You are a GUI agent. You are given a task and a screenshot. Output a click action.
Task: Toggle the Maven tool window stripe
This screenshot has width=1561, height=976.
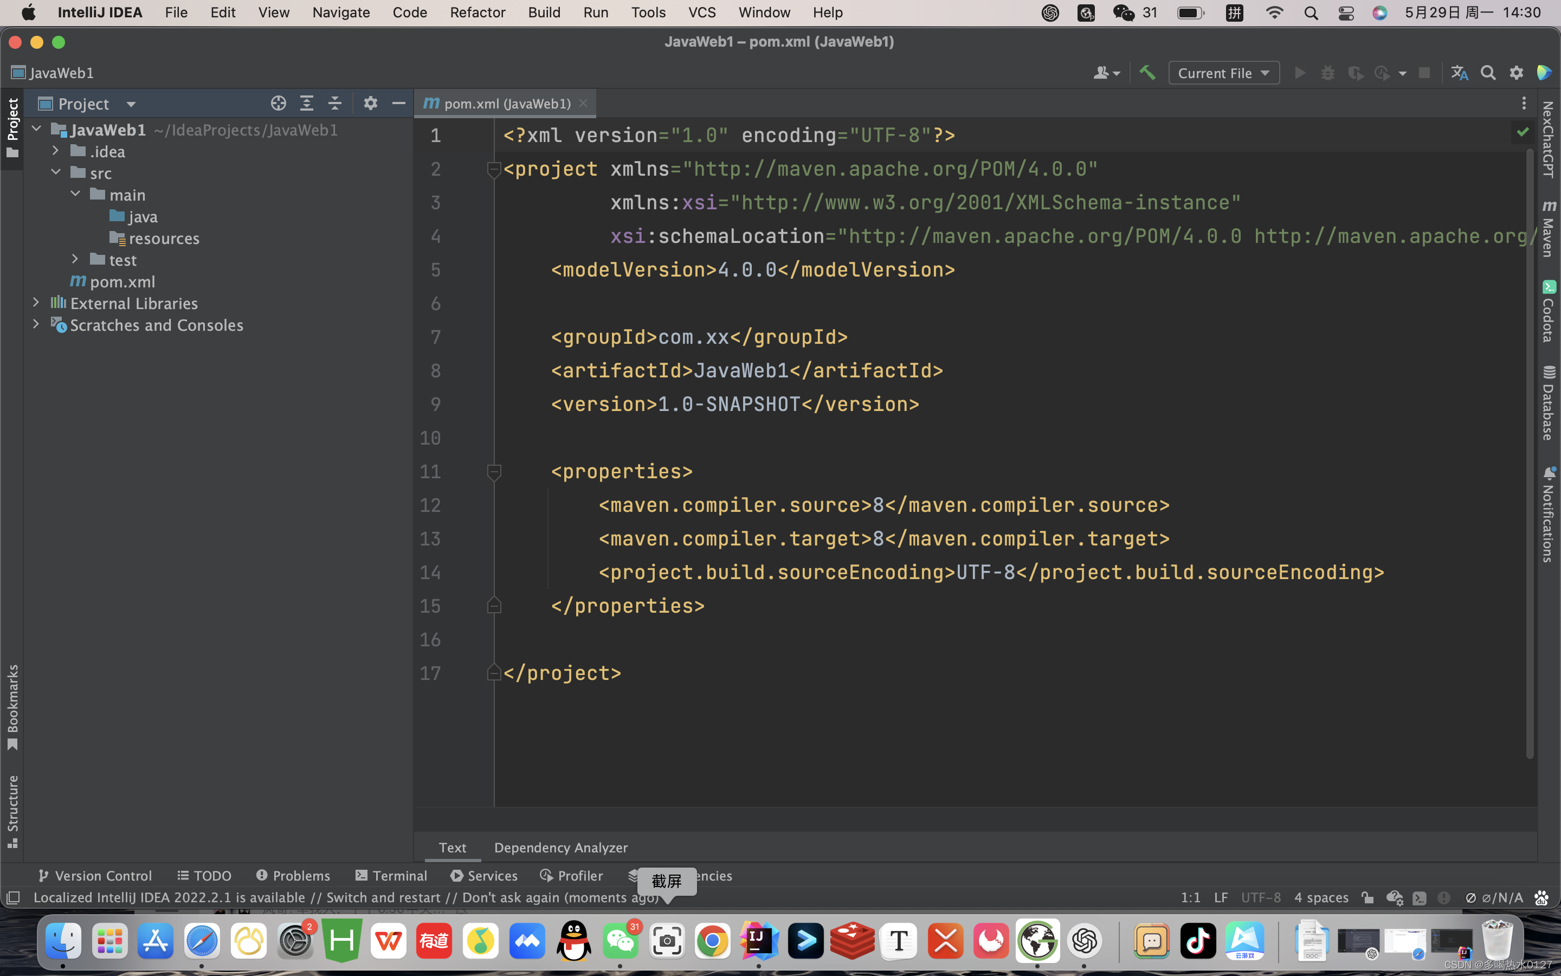[1548, 229]
